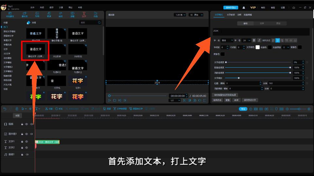
Task: Select left text alignment
Action: [x=273, y=40]
